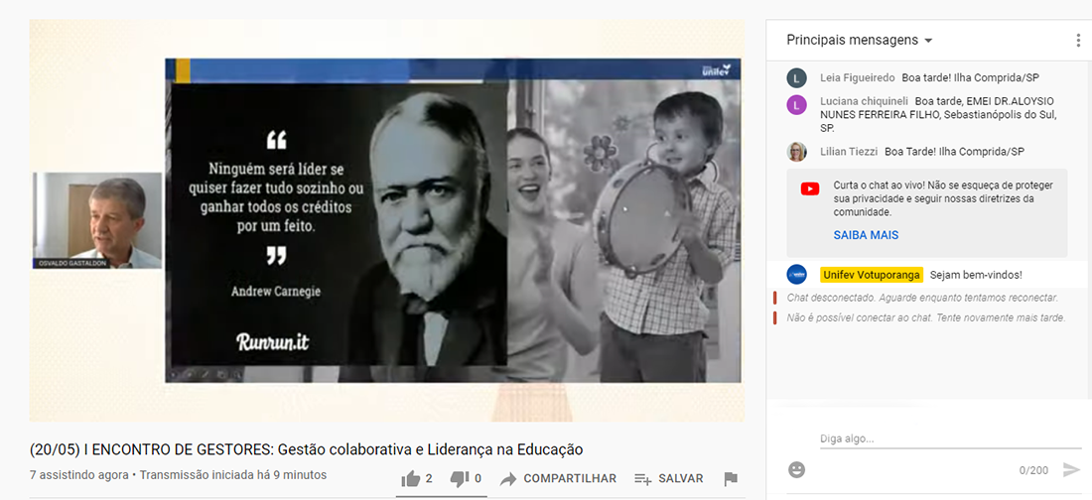Click Leia Figueiredo's username

tap(858, 78)
